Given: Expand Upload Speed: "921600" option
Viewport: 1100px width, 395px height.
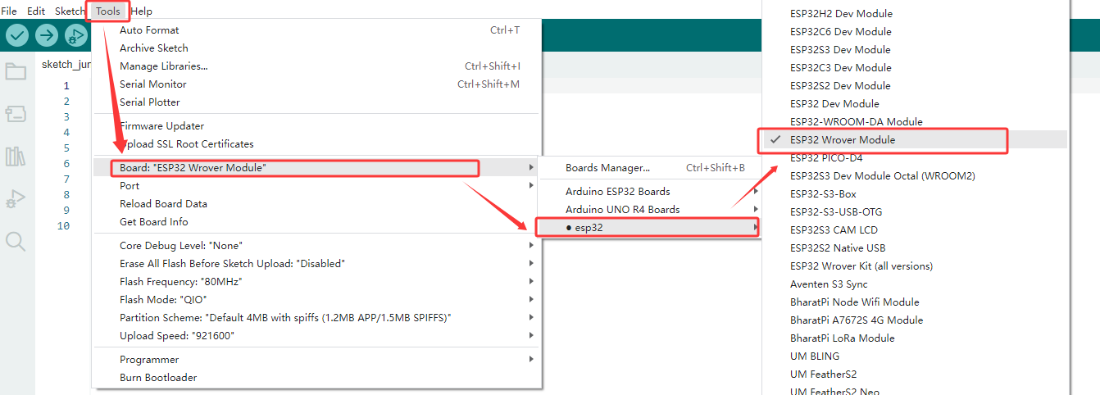Looking at the screenshot, I should [x=316, y=336].
